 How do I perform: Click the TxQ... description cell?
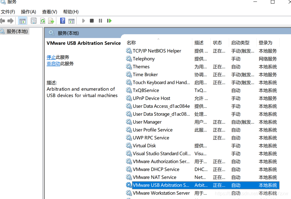(200, 90)
